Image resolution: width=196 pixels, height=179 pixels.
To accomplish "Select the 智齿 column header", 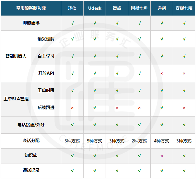I will (x=117, y=8).
